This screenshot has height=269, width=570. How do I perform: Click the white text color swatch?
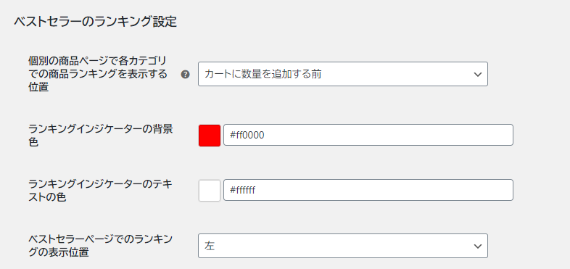pyautogui.click(x=210, y=190)
